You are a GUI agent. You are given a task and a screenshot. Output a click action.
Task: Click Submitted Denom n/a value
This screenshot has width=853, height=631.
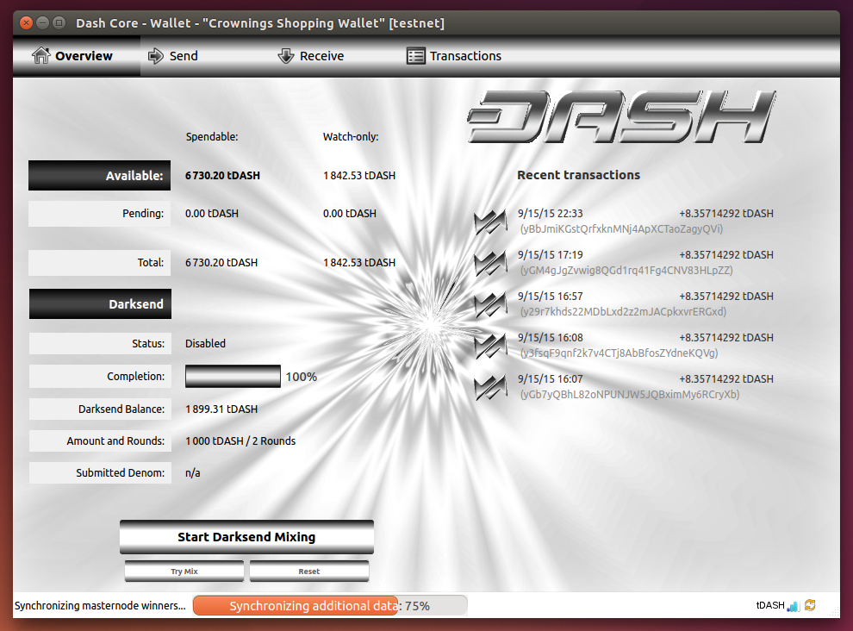point(193,472)
